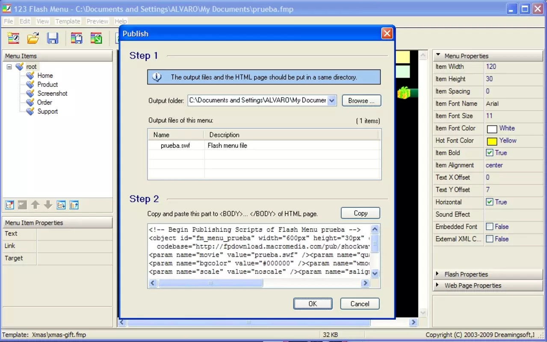
Task: Click Cancel in the Publish dialog
Action: point(360,304)
